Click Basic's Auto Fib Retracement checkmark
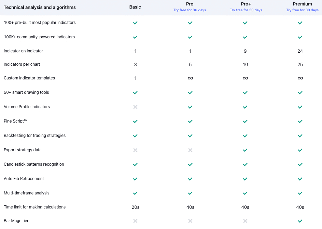 tap(135, 179)
